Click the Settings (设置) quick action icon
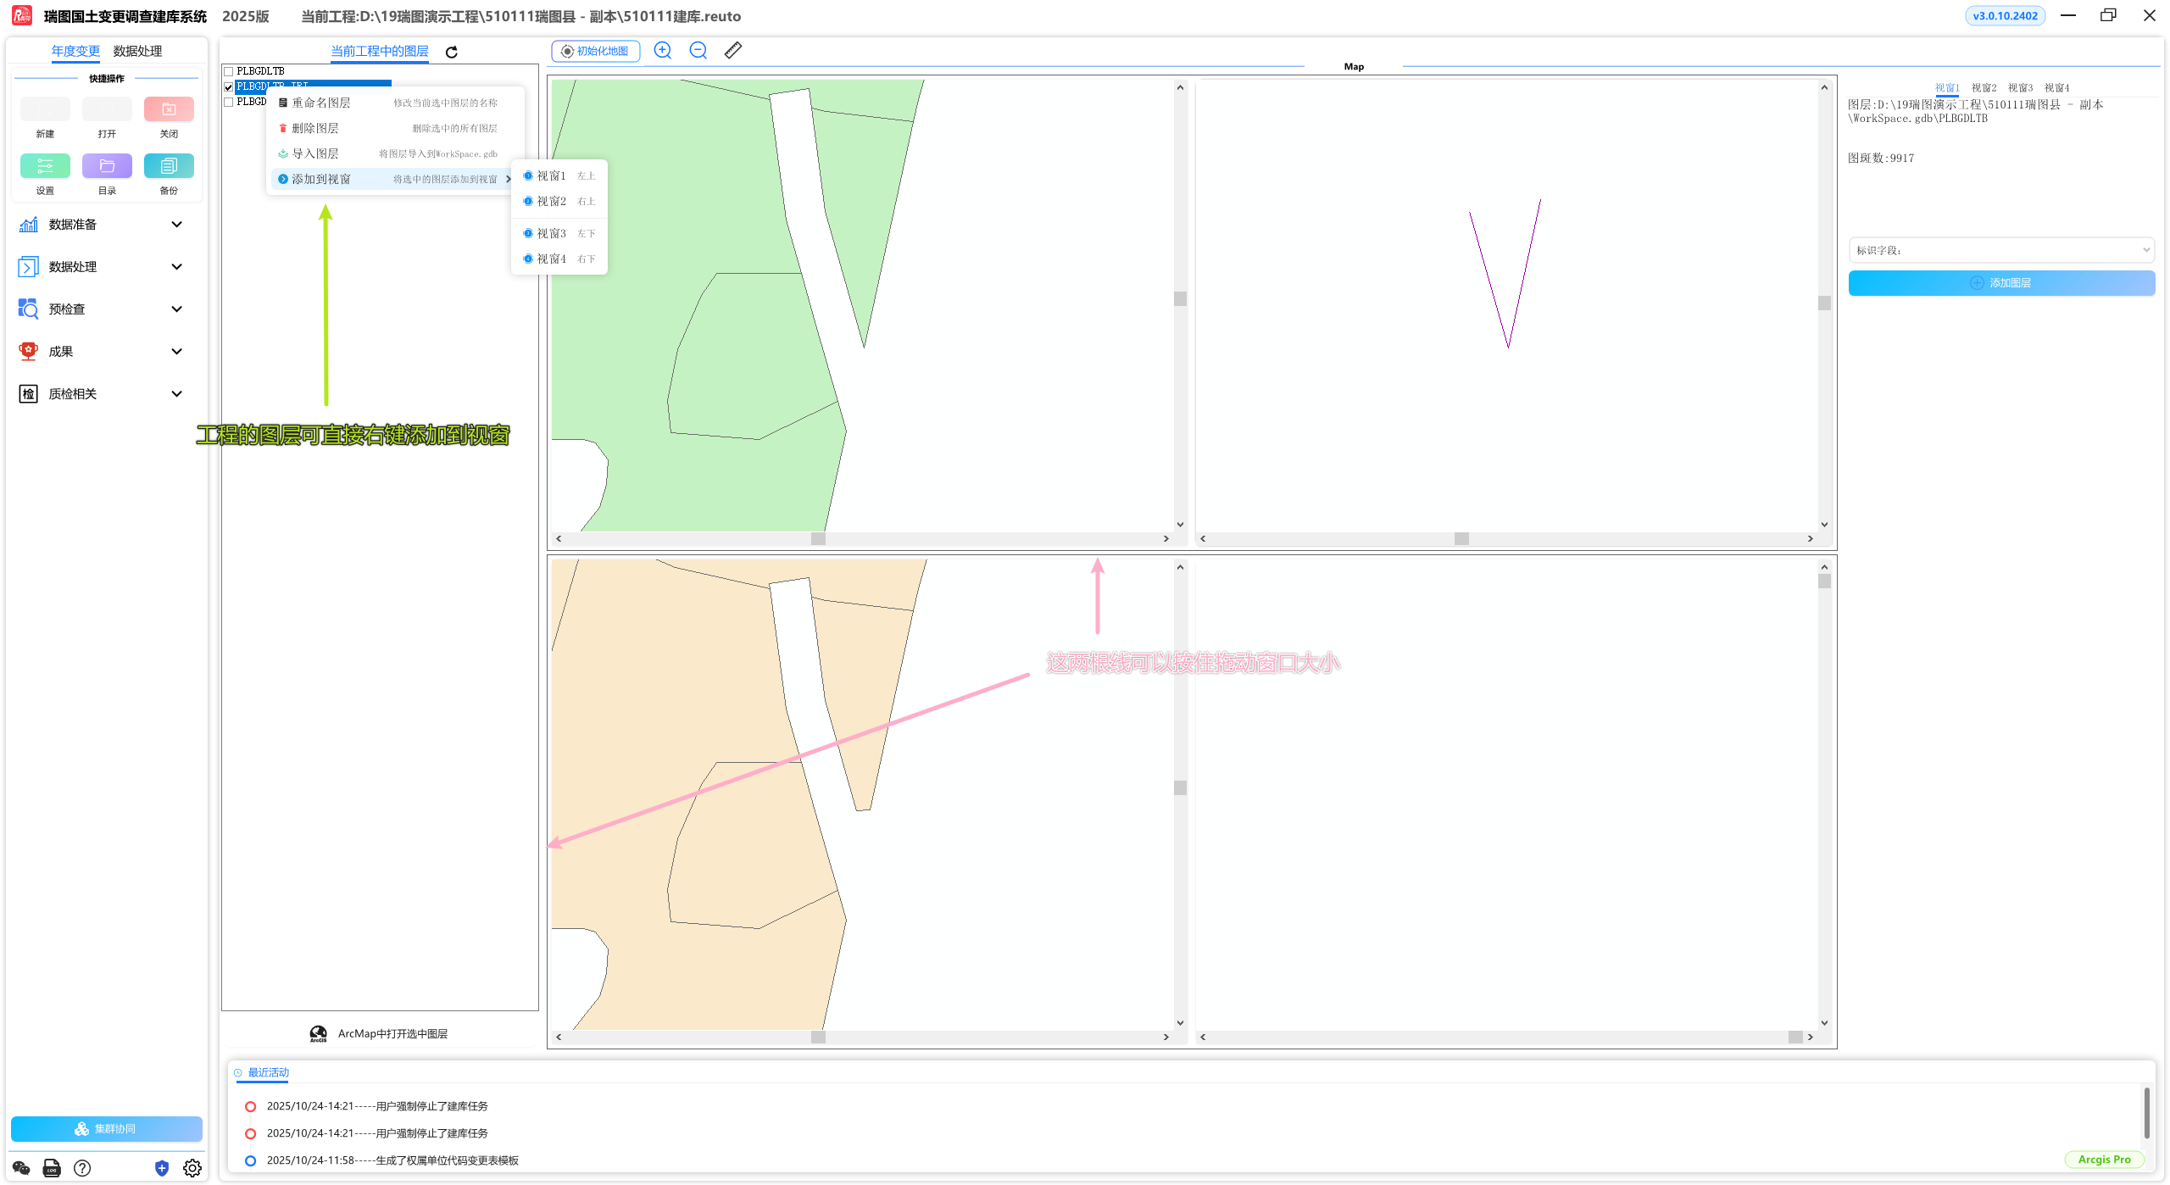Viewport: 2170px width, 1185px height. (x=45, y=166)
